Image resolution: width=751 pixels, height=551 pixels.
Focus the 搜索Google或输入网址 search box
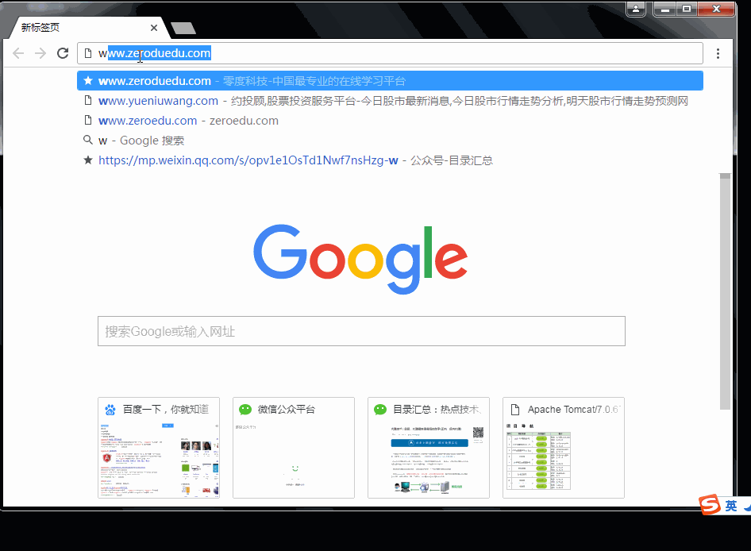click(x=362, y=331)
